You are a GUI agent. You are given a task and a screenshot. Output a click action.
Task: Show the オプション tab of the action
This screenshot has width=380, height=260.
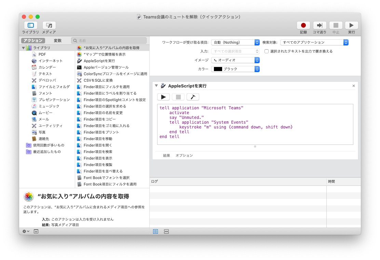pyautogui.click(x=184, y=155)
